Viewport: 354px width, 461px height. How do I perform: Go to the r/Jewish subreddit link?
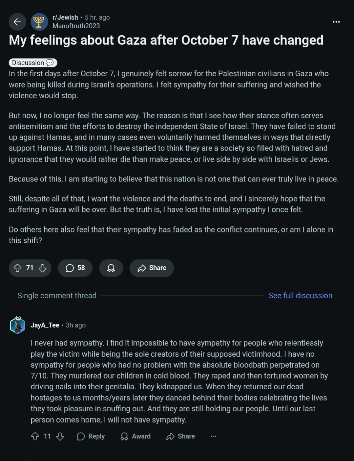pos(65,17)
